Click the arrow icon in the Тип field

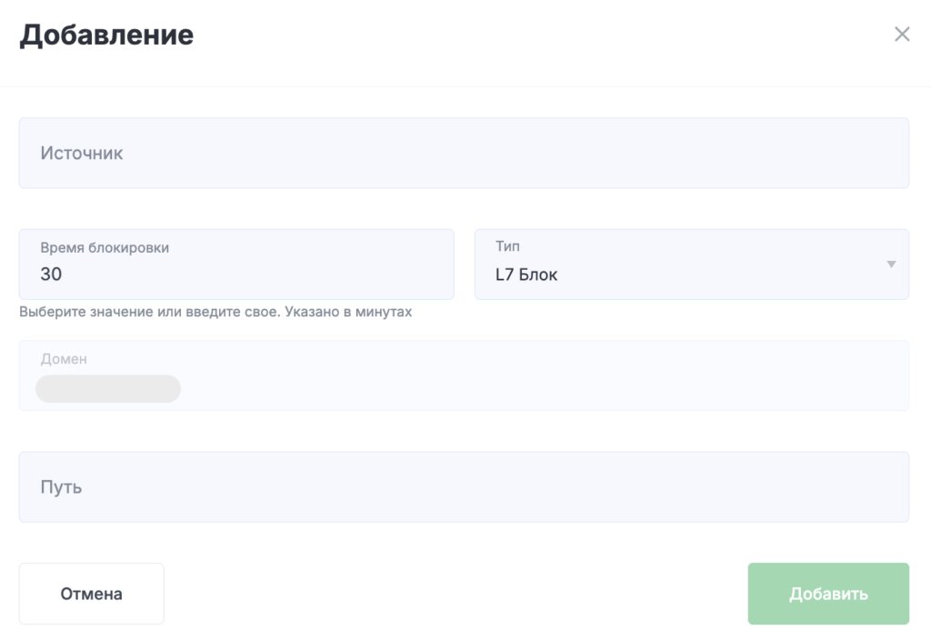tap(890, 265)
